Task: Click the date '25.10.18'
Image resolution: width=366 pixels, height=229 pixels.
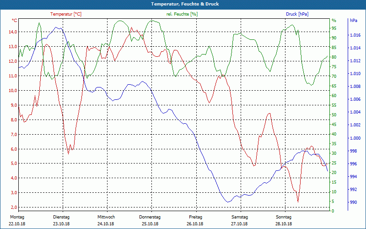Action: (150, 224)
